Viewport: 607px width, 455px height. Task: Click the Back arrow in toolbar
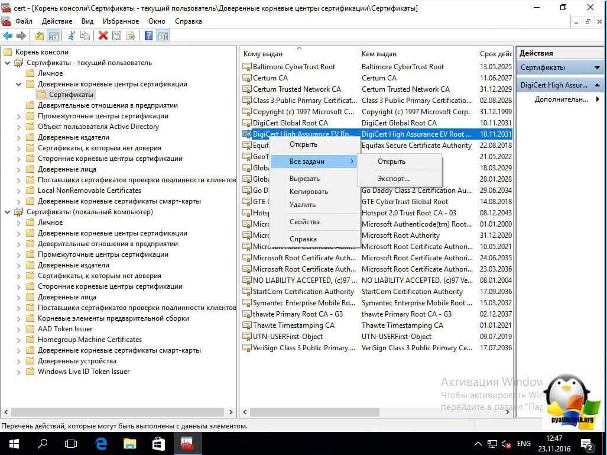[x=8, y=36]
